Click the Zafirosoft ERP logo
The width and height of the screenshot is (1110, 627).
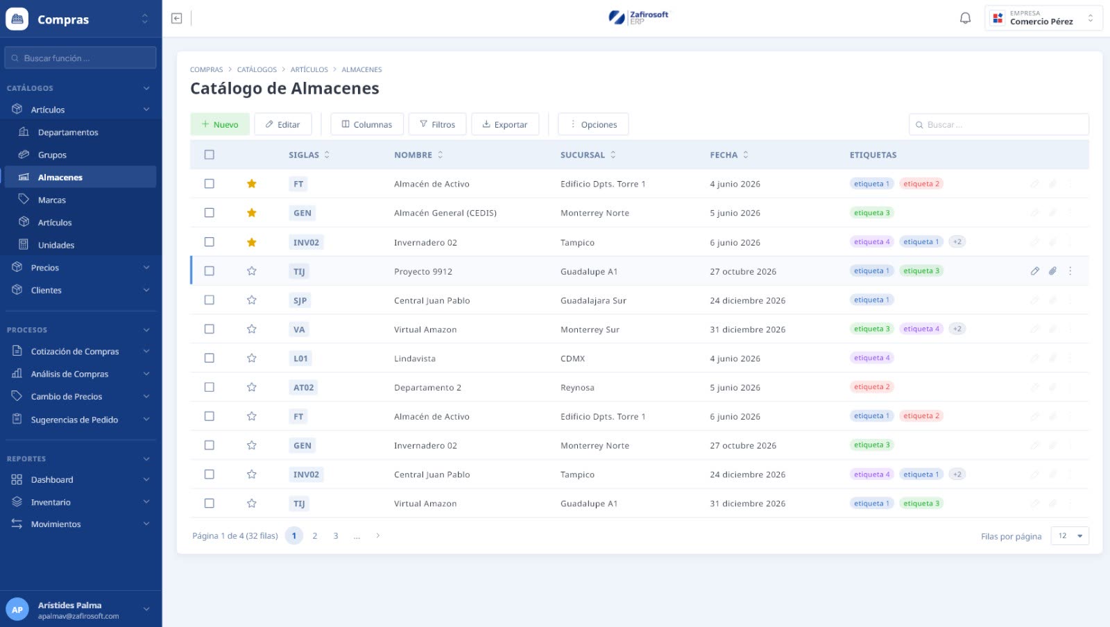[638, 18]
